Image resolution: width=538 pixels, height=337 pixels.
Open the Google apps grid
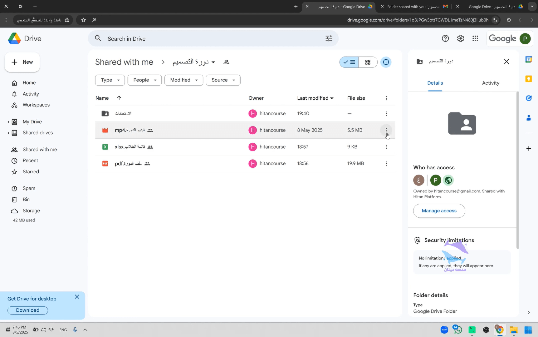[x=475, y=38]
